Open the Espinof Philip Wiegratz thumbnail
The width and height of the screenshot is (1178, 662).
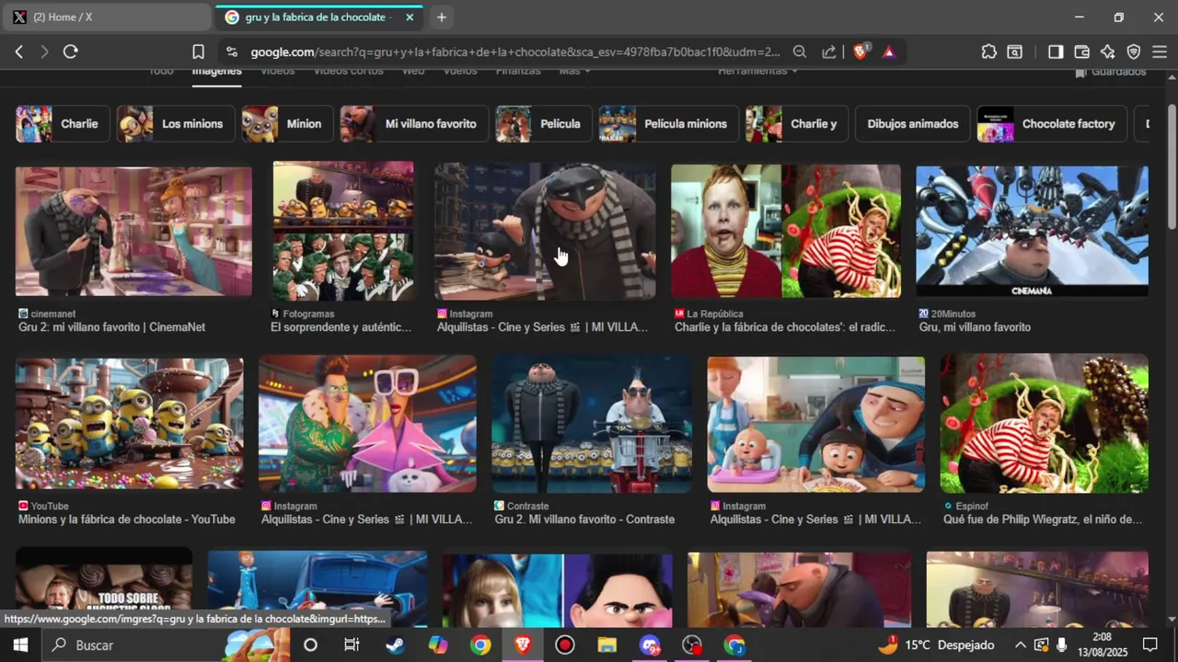pyautogui.click(x=1045, y=424)
